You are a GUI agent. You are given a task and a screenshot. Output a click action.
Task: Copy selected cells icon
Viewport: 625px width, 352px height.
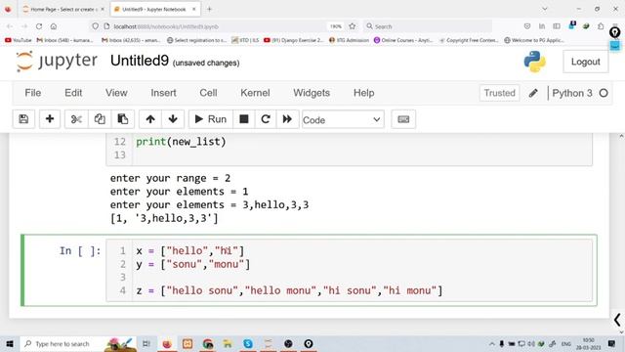tap(100, 119)
